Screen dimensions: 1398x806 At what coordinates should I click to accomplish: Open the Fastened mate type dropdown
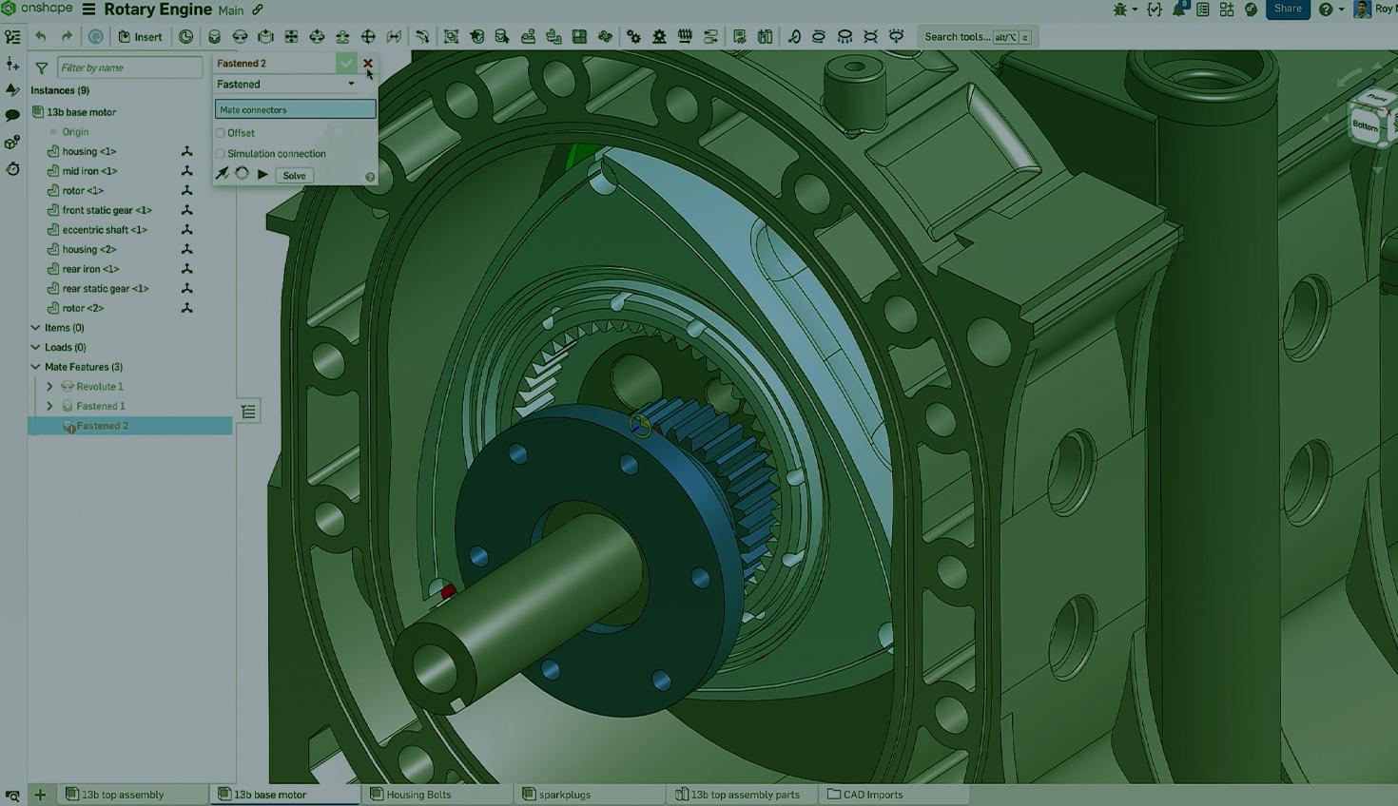pos(285,85)
